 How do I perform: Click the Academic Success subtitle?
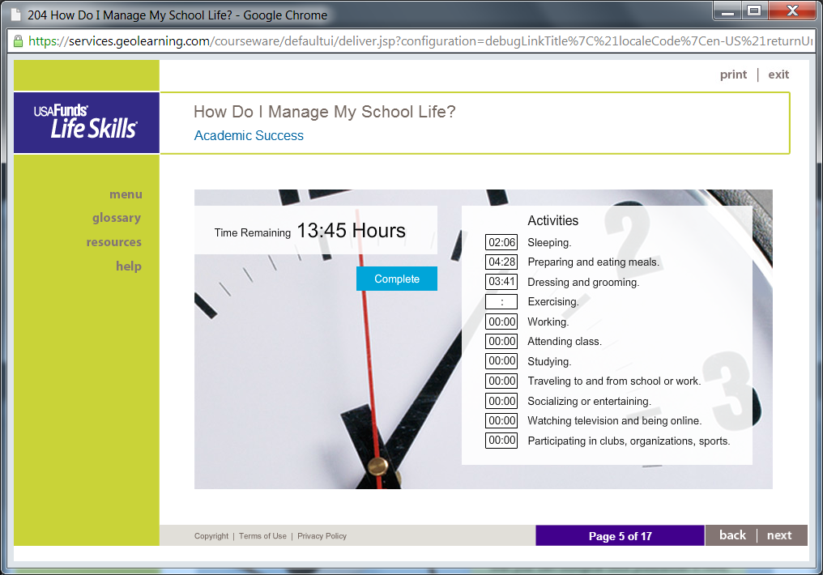(249, 135)
